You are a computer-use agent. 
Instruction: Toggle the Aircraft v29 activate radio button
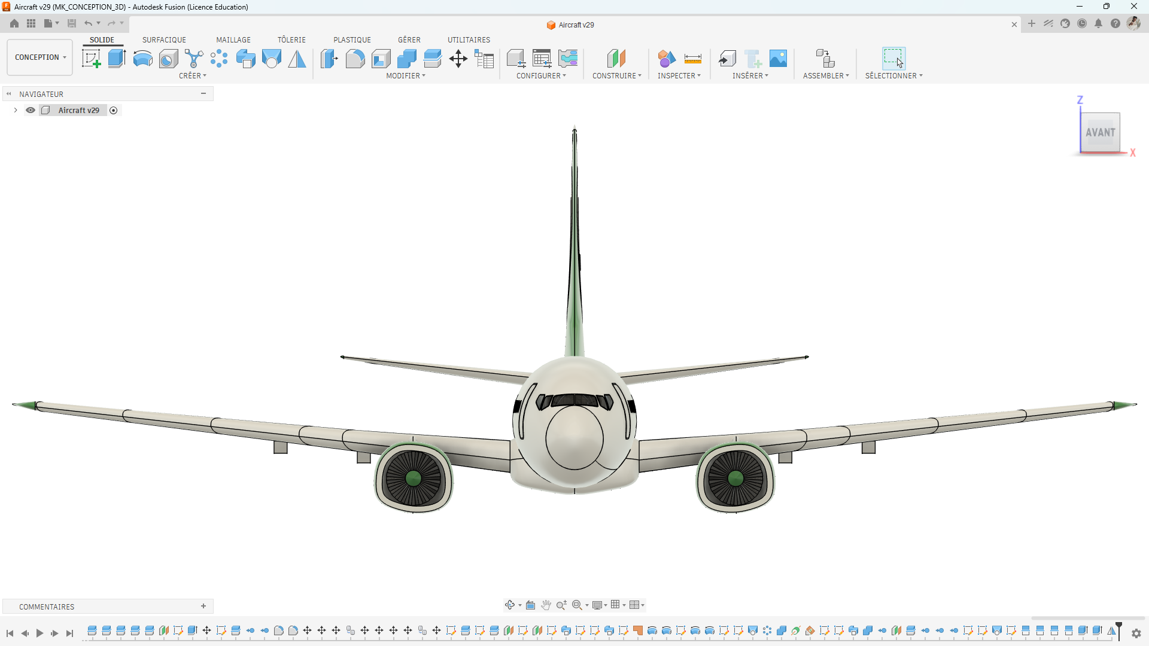point(114,111)
